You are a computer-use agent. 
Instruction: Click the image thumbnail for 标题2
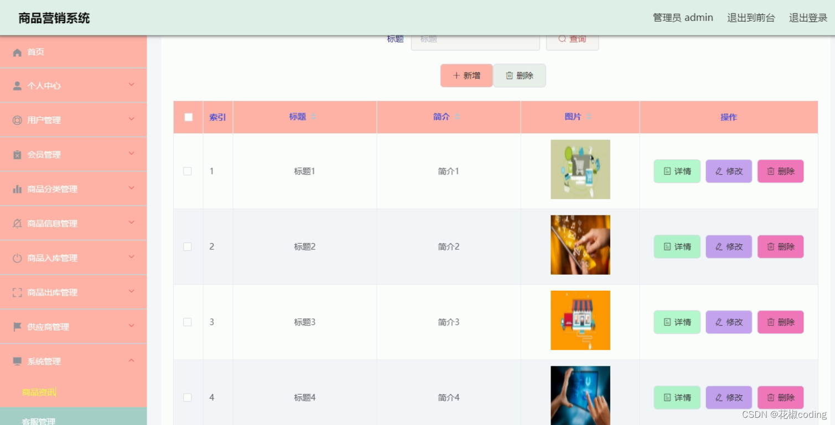point(580,244)
